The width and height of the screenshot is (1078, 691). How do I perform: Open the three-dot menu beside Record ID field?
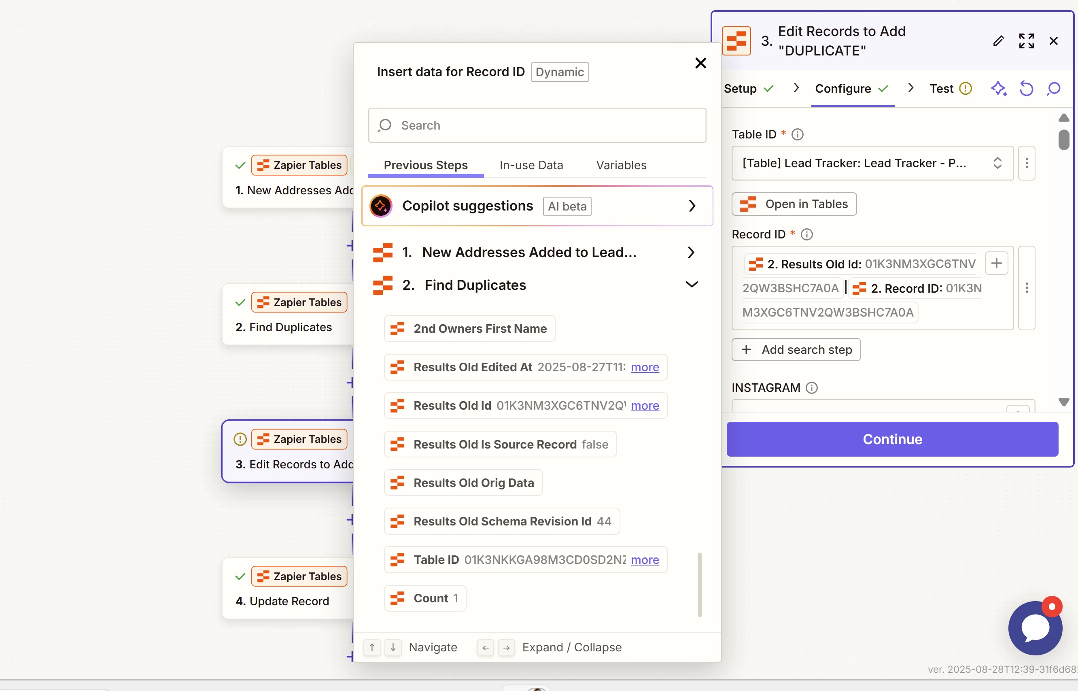point(1027,288)
